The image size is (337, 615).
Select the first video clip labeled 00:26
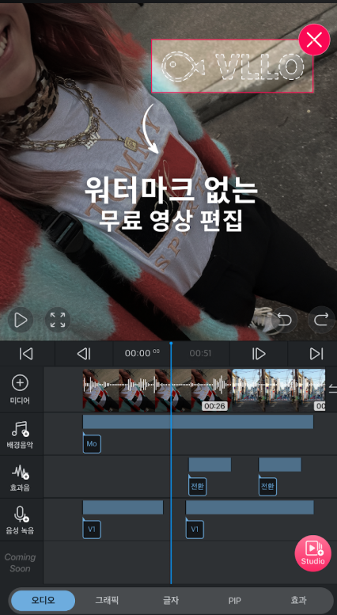pyautogui.click(x=157, y=390)
